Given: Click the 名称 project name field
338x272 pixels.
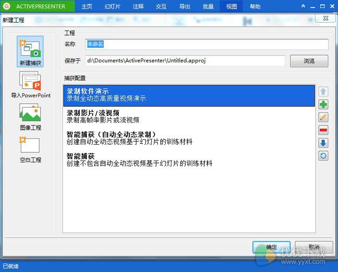Looking at the screenshot, I should [x=207, y=44].
